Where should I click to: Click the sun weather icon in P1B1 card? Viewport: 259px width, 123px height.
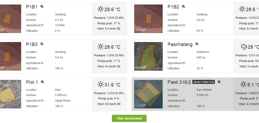100,9
